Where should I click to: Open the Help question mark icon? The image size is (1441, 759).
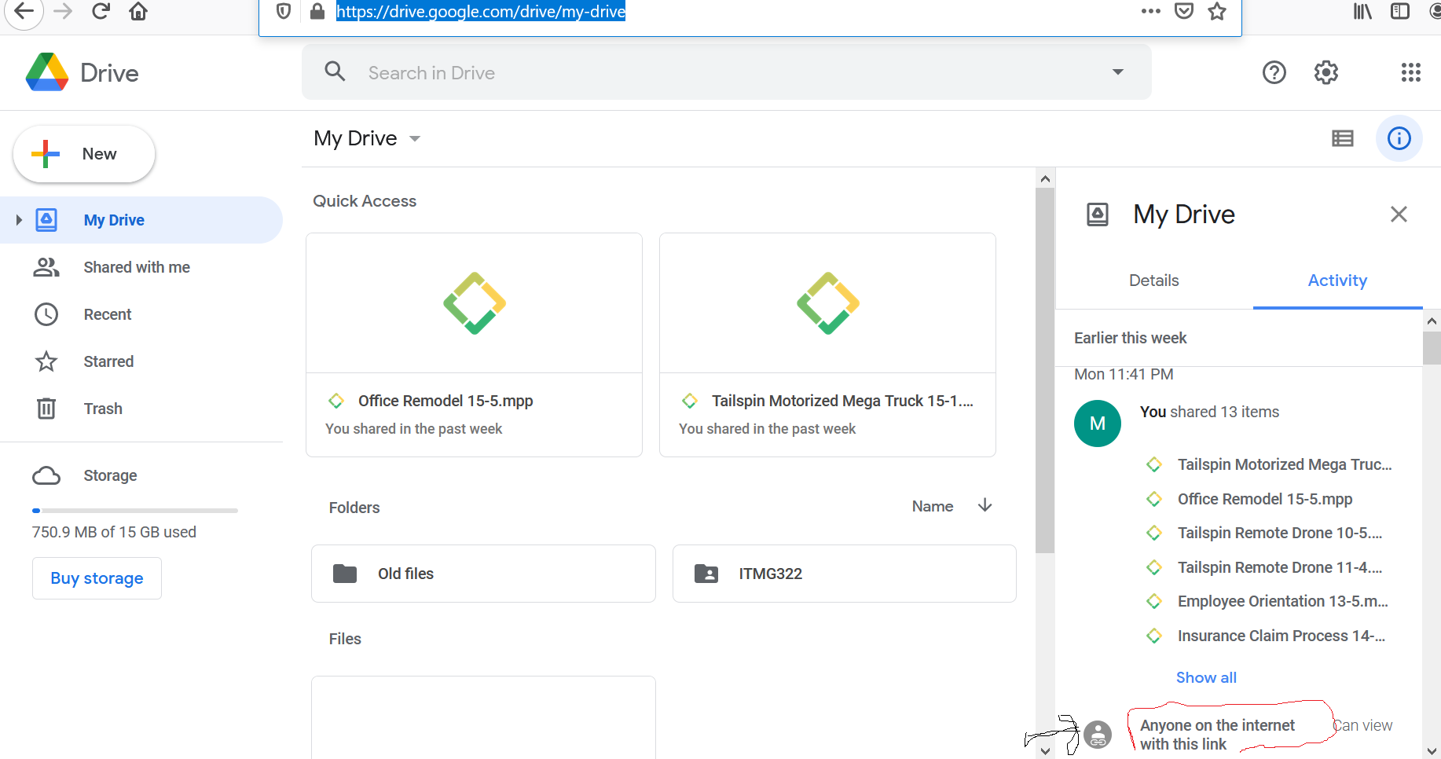pos(1274,72)
